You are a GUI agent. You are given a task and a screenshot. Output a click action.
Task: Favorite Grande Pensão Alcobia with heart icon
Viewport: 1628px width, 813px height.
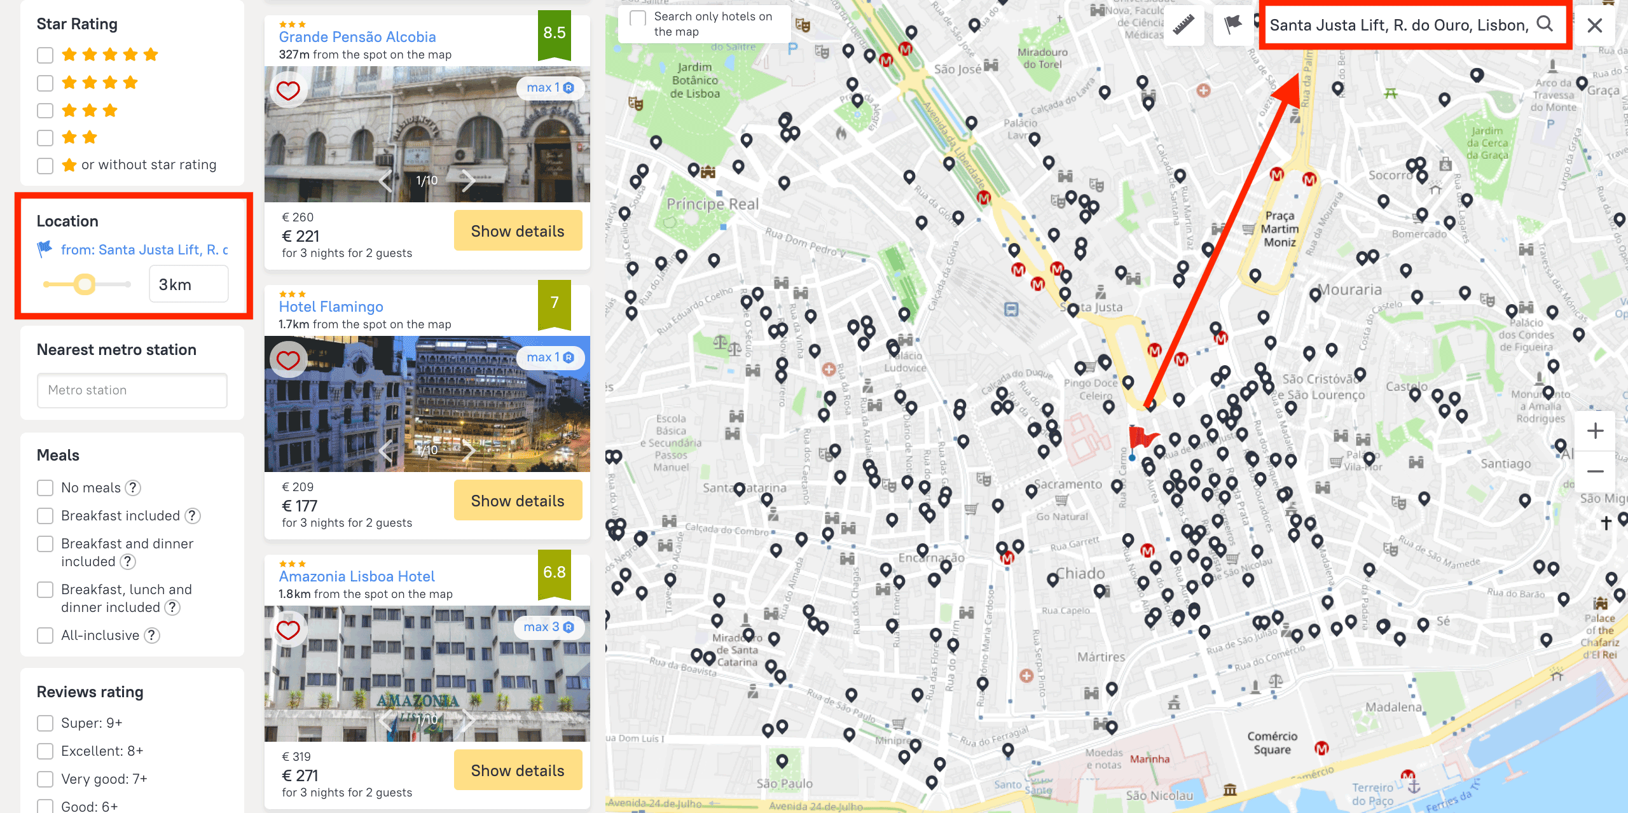click(x=288, y=90)
